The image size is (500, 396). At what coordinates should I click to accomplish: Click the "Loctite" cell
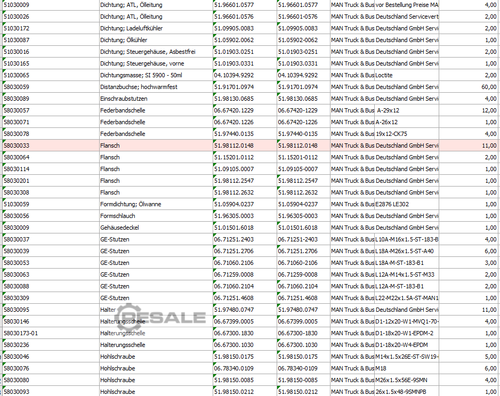tap(384, 75)
